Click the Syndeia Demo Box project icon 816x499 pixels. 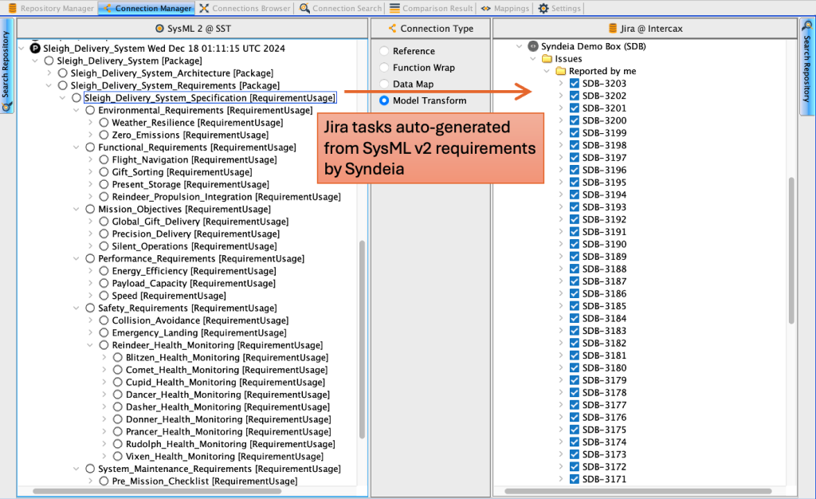point(533,46)
